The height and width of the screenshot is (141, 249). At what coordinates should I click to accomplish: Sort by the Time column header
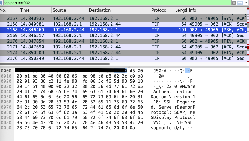pyautogui.click(x=35, y=10)
